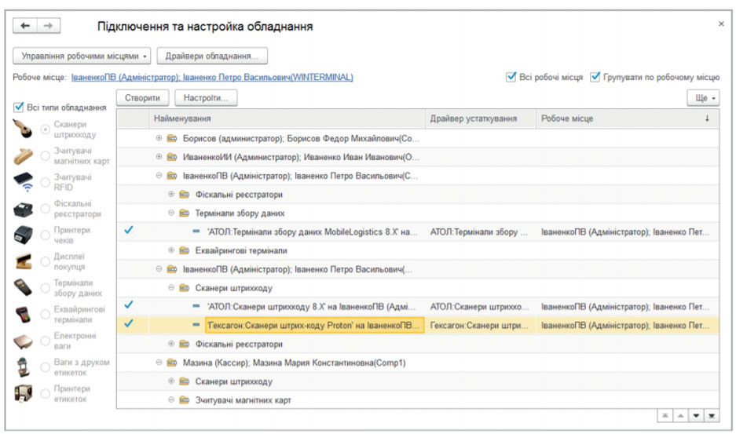This screenshot has width=736, height=434.
Task: Select the Сканери штрихкоду radio button
Action: tap(45, 129)
